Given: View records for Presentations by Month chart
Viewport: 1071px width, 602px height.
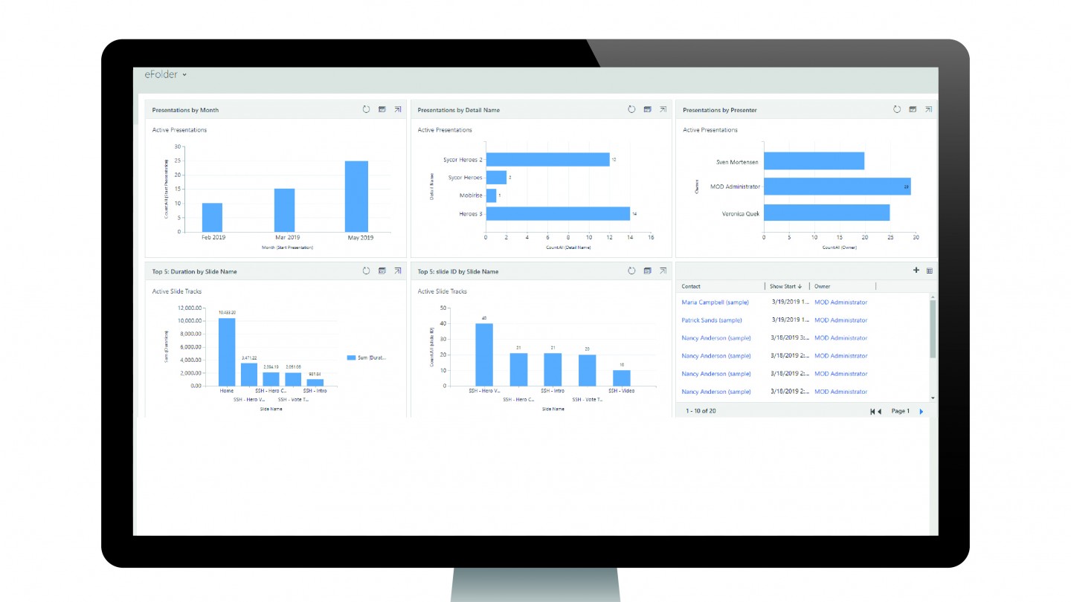Looking at the screenshot, I should [382, 109].
